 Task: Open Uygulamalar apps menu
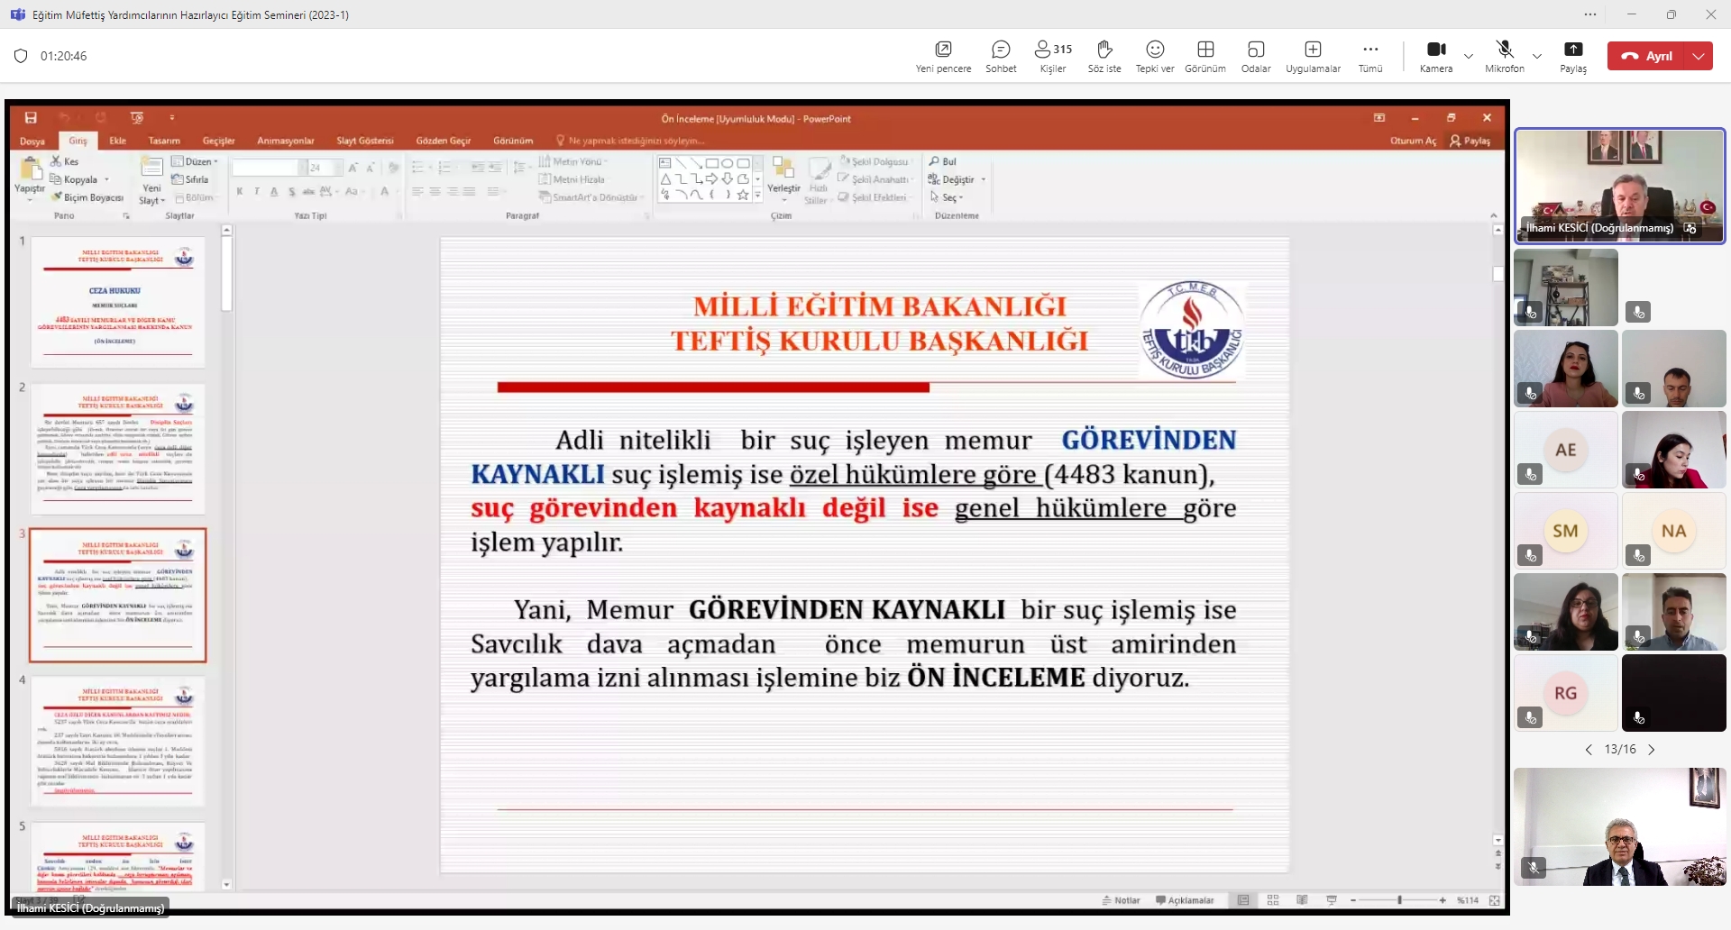coord(1313,56)
